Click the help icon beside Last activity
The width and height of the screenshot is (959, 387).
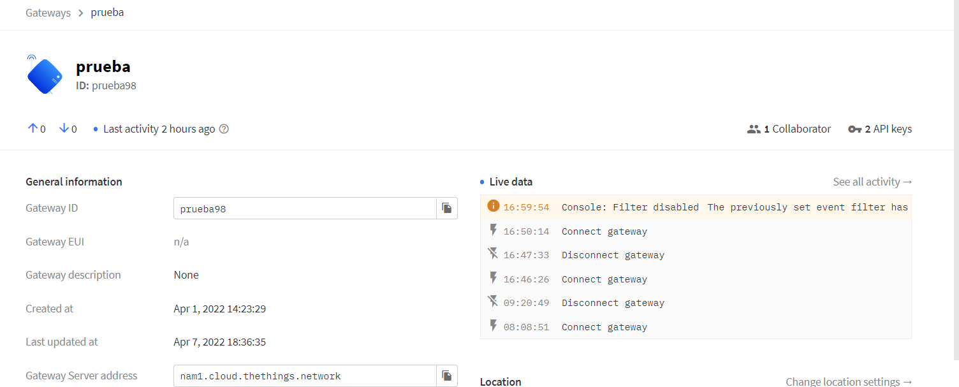pyautogui.click(x=224, y=129)
